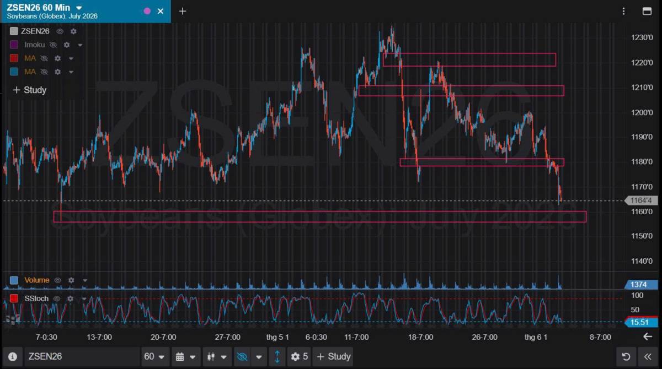Click the Volume study label
This screenshot has width=662, height=369.
(x=37, y=280)
